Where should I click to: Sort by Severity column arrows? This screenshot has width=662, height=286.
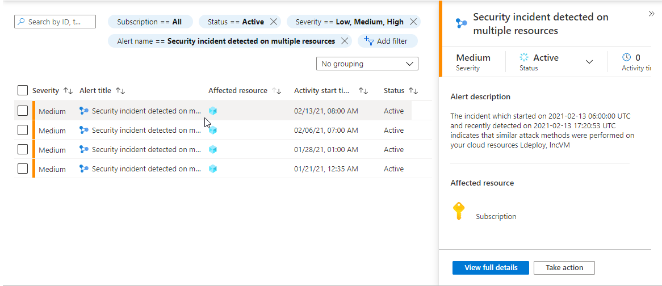click(x=68, y=91)
